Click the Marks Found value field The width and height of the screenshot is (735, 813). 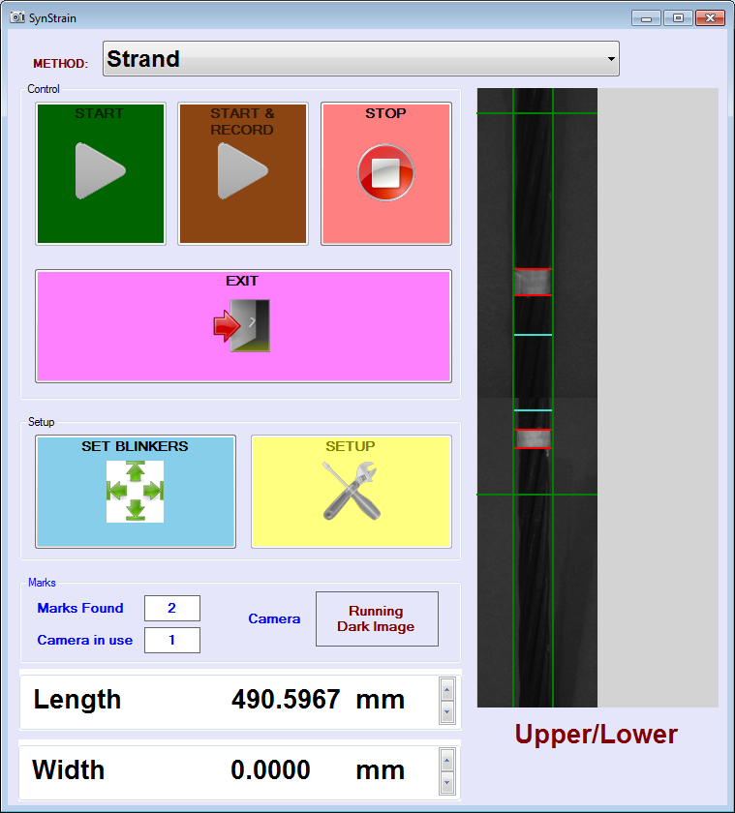pos(172,608)
